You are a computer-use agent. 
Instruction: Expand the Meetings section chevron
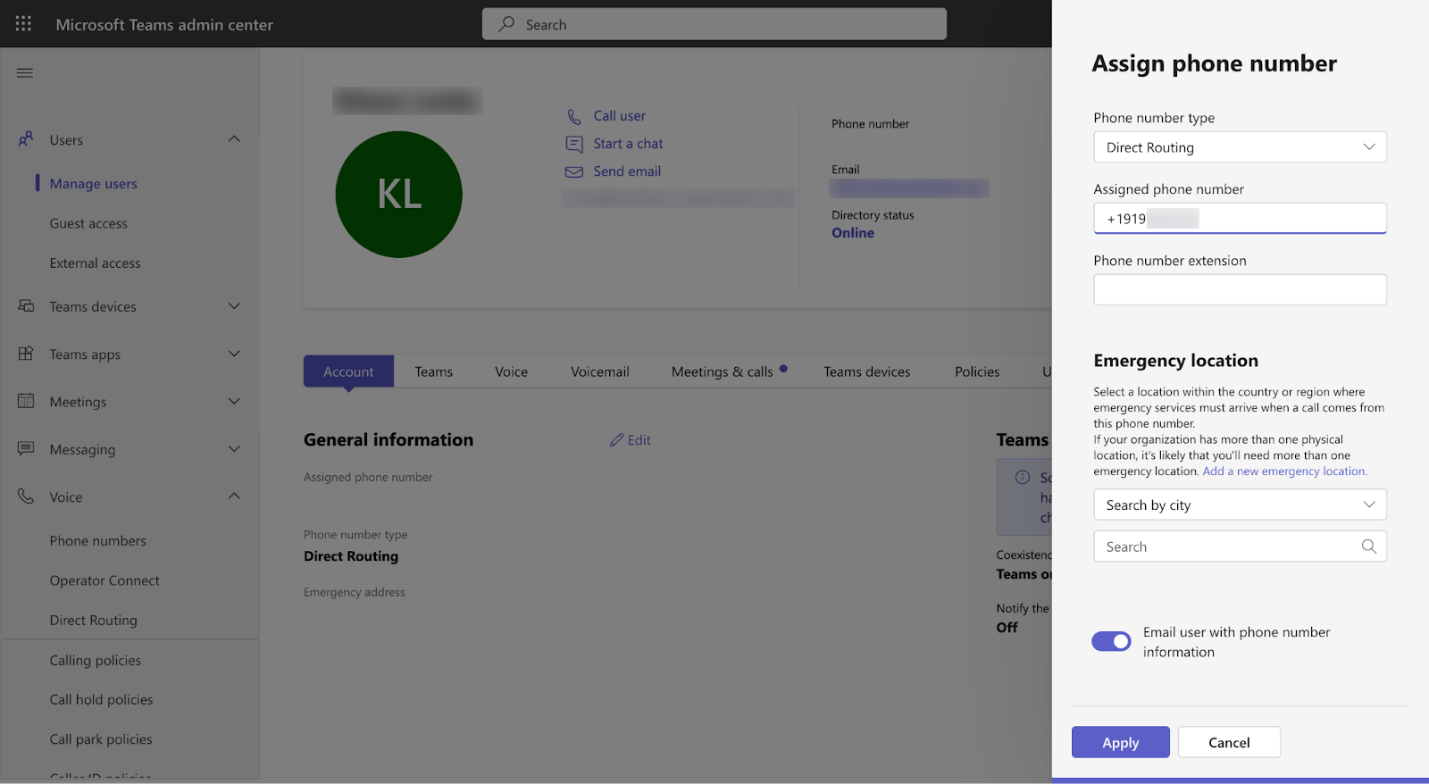[x=234, y=401]
